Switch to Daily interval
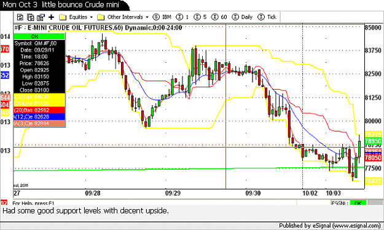The image size is (384, 230). [x=242, y=17]
